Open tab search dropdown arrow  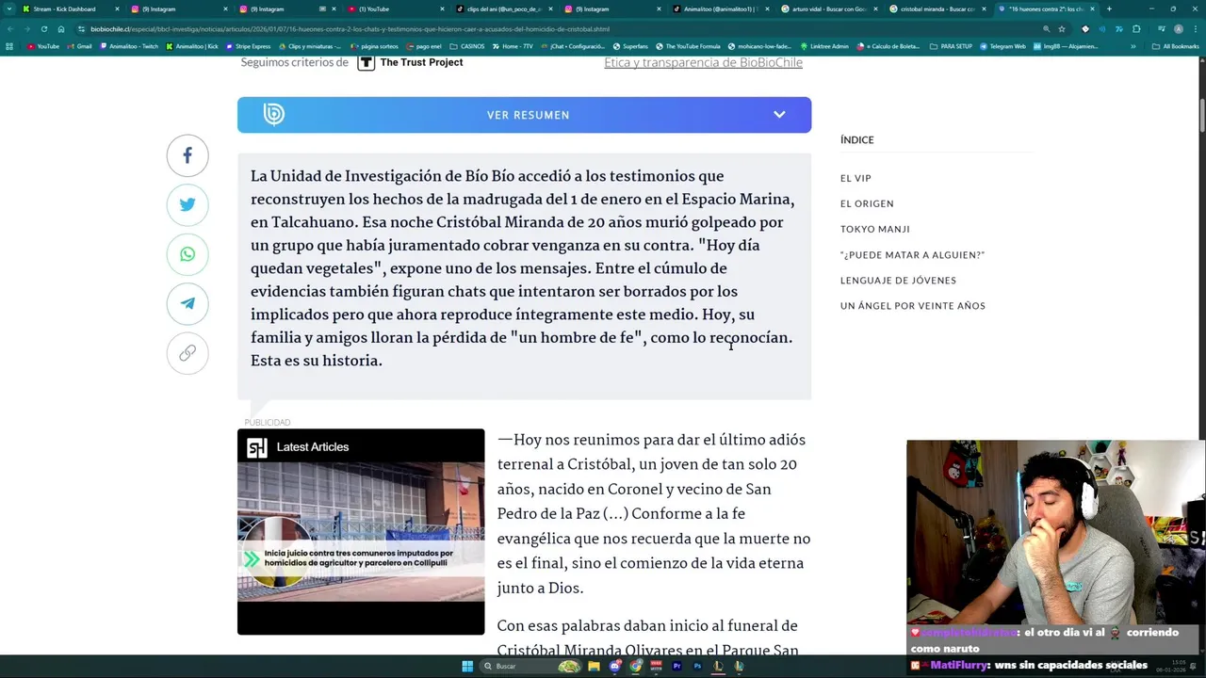pyautogui.click(x=8, y=8)
